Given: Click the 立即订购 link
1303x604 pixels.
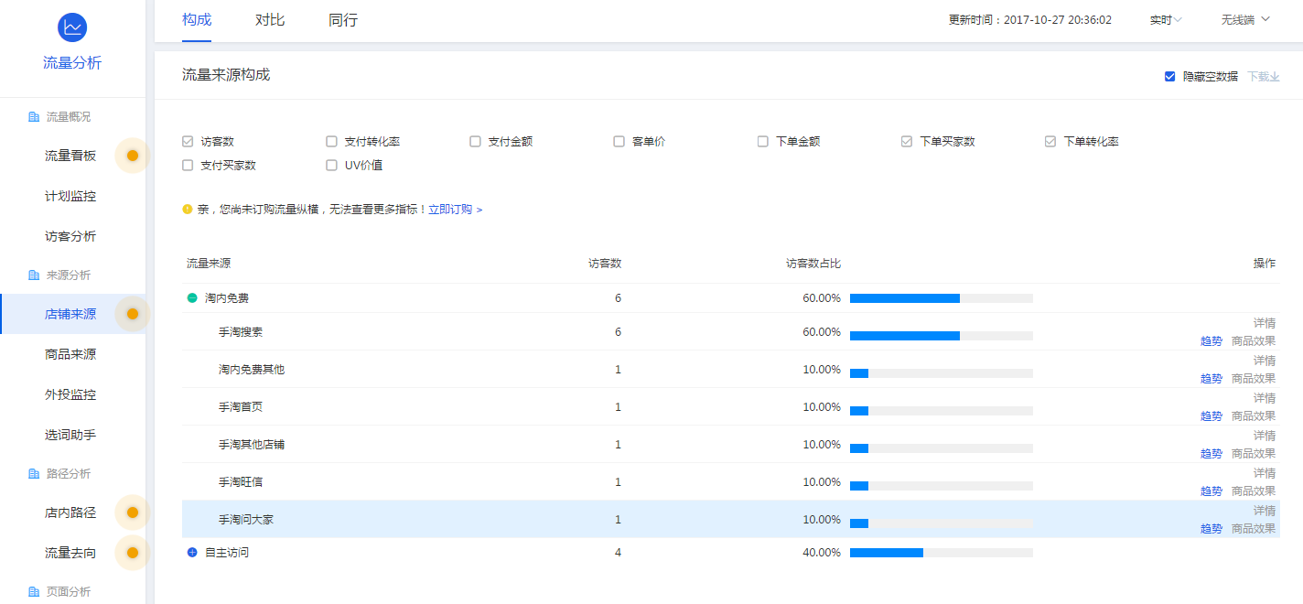Looking at the screenshot, I should click(455, 210).
